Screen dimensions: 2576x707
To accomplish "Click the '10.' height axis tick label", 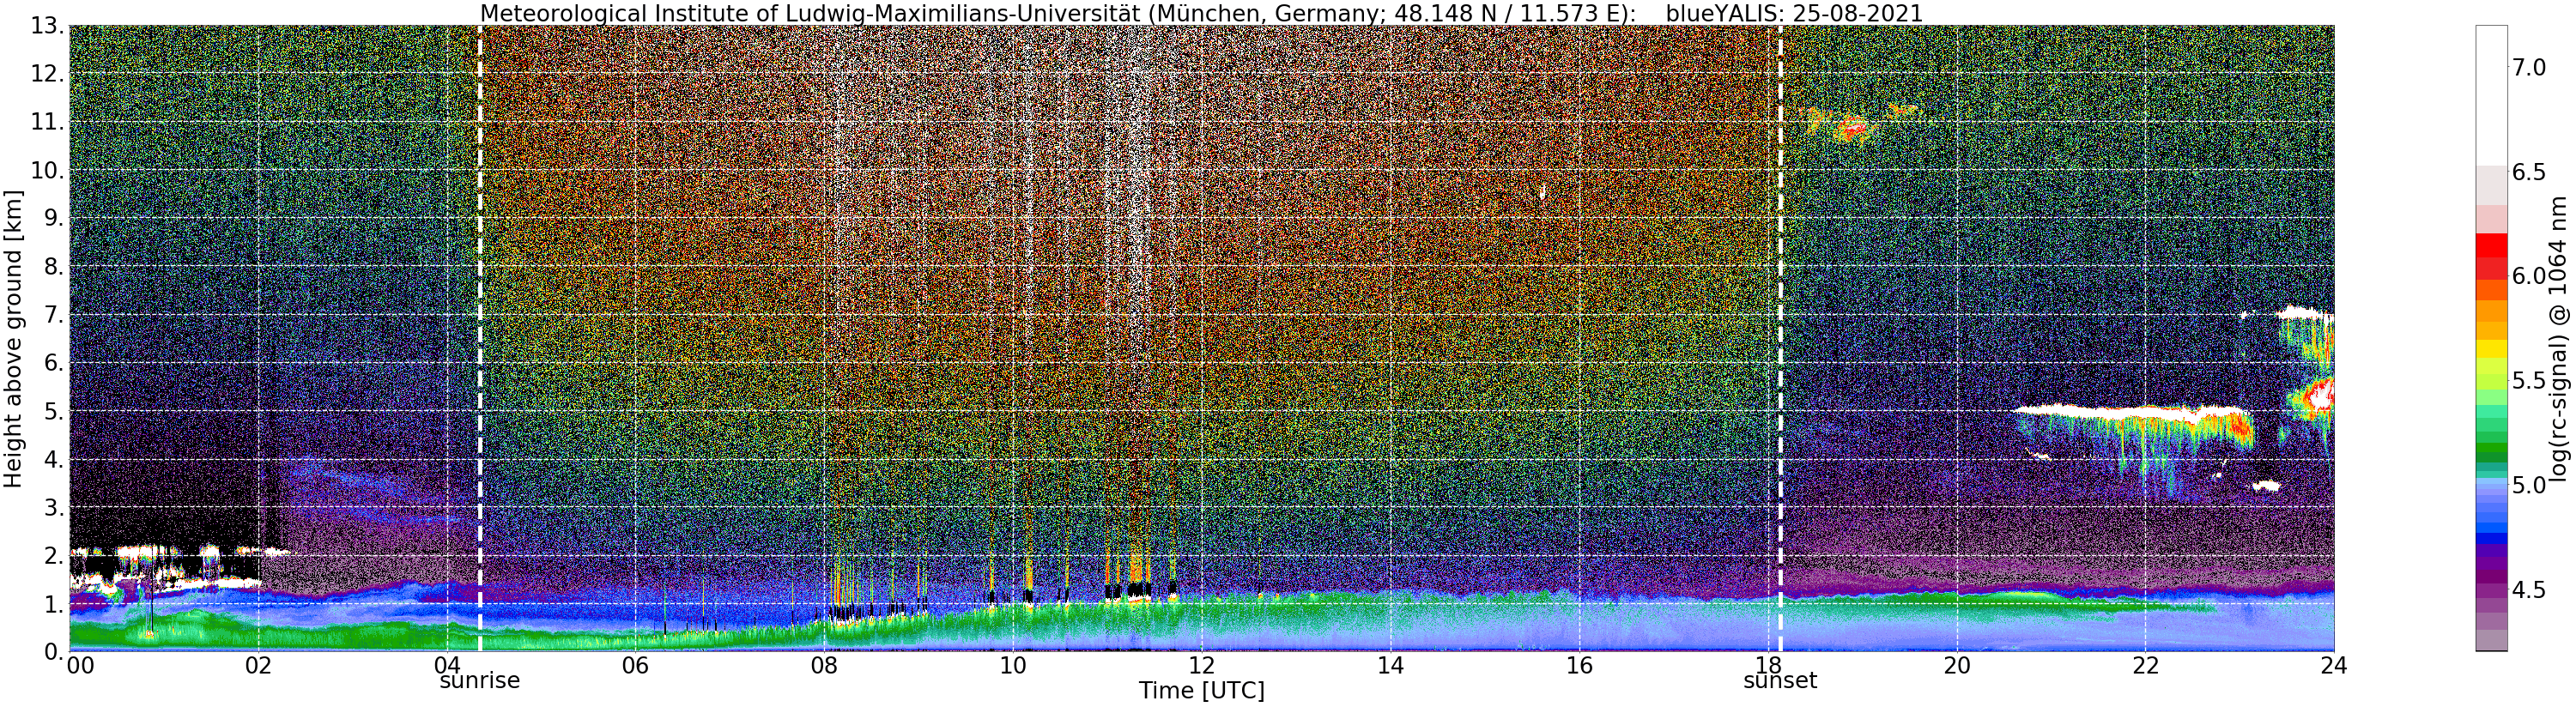I will coord(46,170).
